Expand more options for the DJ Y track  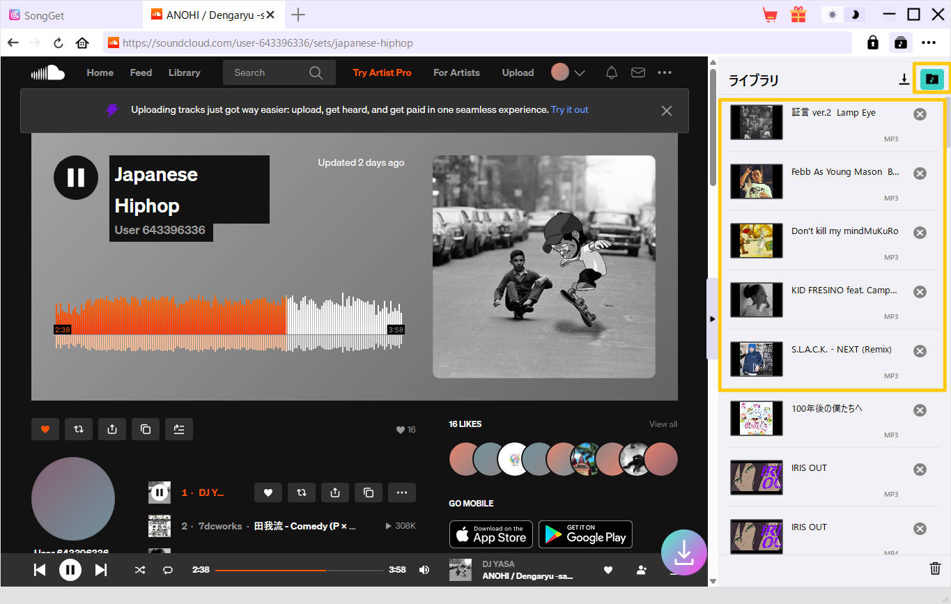coord(402,493)
